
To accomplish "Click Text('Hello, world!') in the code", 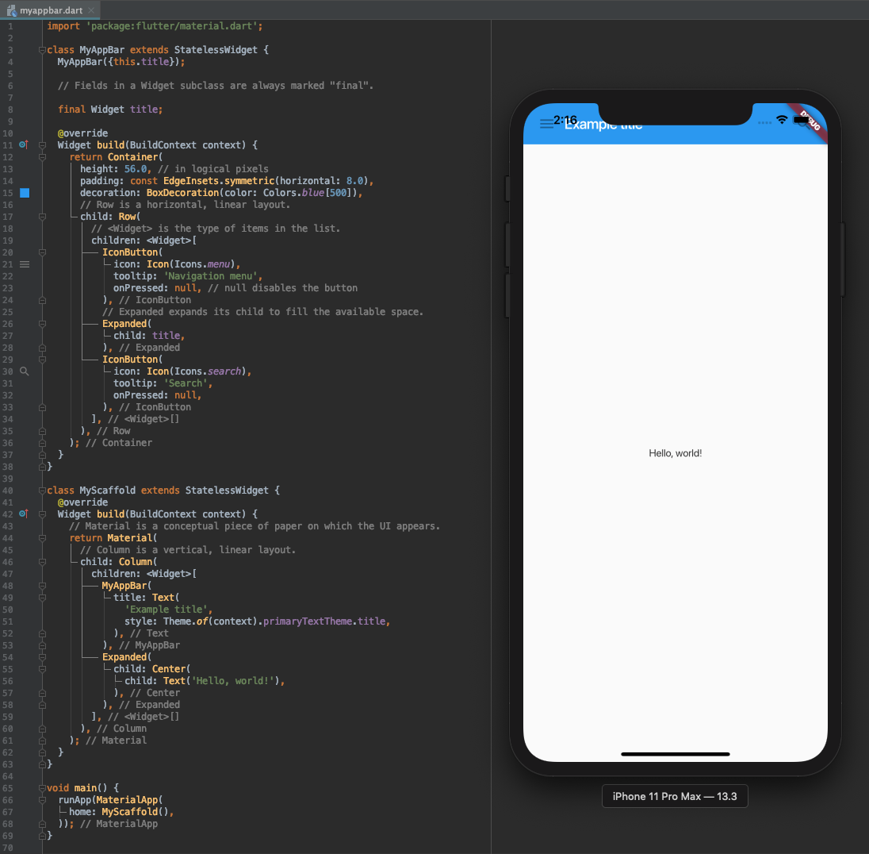I will pyautogui.click(x=221, y=681).
